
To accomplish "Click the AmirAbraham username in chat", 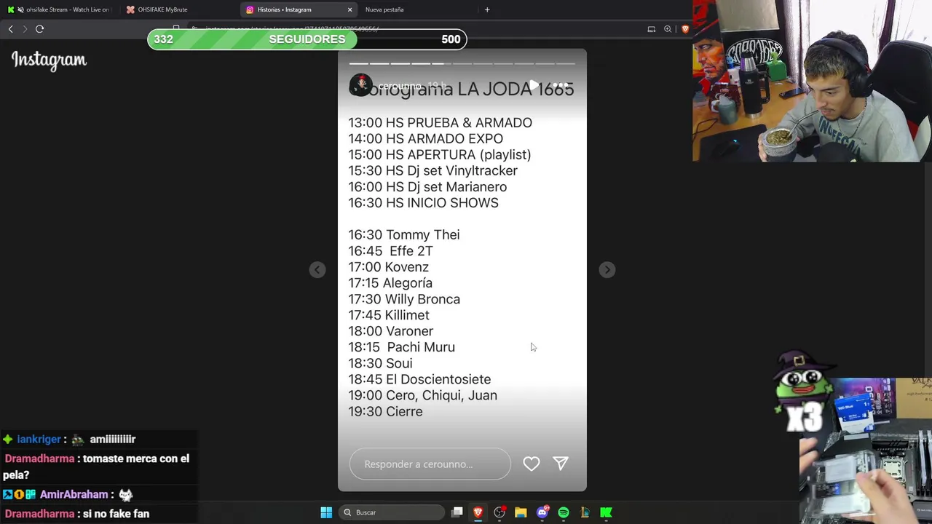I will (x=74, y=495).
